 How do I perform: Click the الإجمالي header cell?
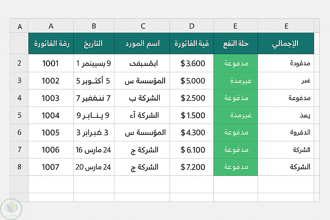286,43
